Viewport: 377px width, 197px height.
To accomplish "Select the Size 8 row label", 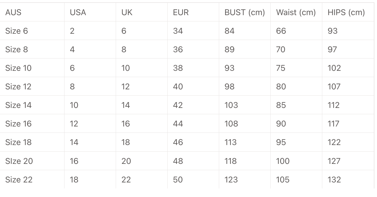I will tap(17, 49).
